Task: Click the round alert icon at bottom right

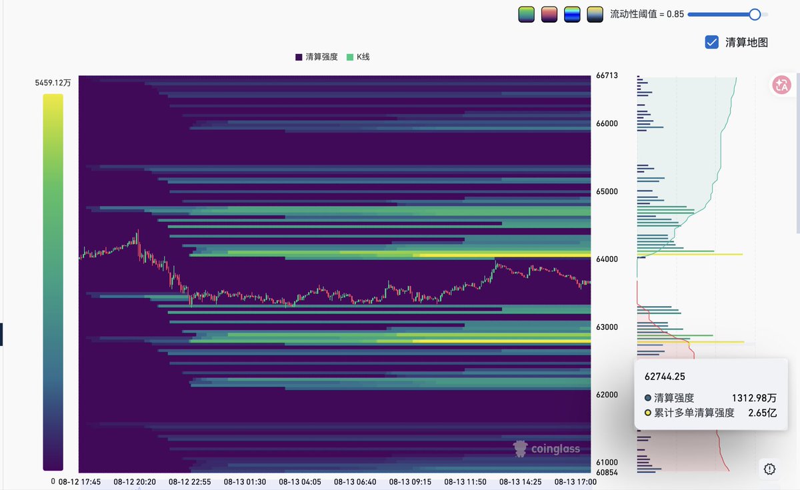Action: [x=770, y=469]
